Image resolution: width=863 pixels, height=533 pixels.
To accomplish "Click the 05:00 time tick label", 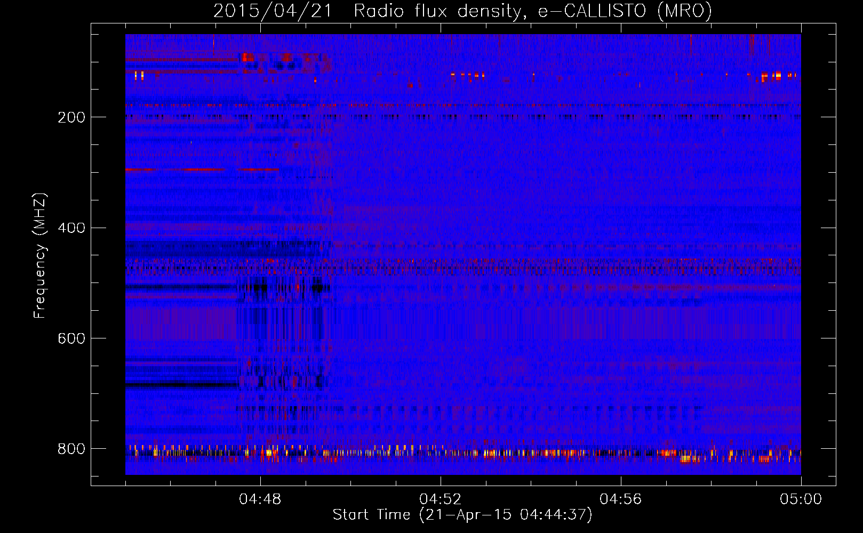I will click(801, 499).
